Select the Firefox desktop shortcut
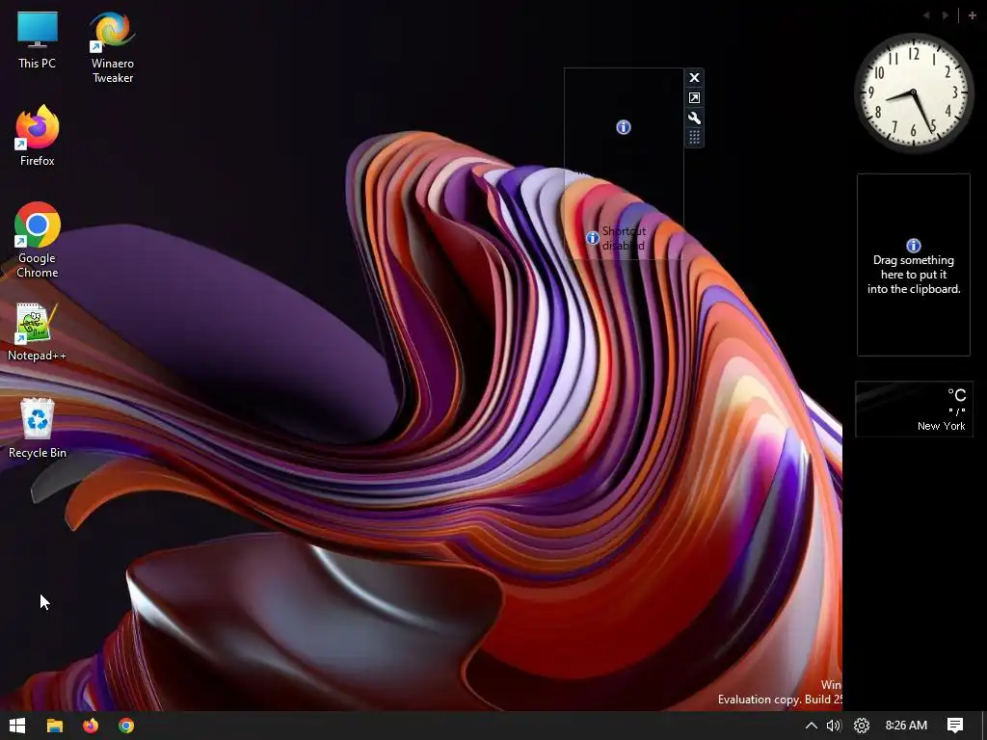The height and width of the screenshot is (740, 987). (38, 136)
